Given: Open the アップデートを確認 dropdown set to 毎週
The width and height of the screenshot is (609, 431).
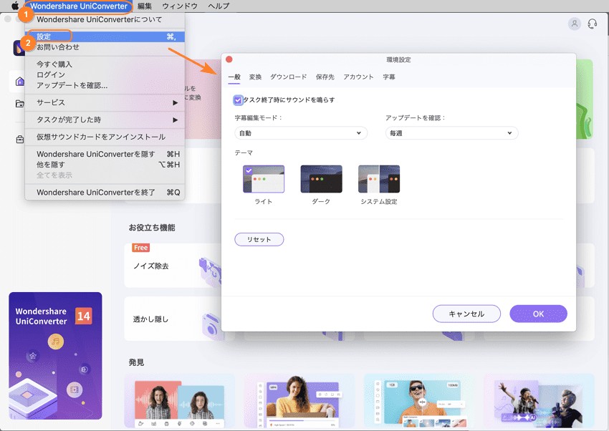Looking at the screenshot, I should [451, 133].
